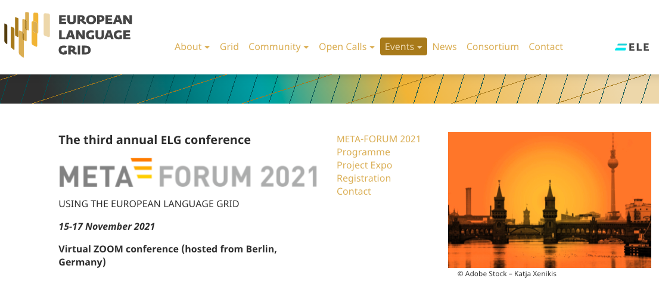The image size is (659, 303).
Task: Open the highlighted Events dropdown
Action: 403,46
